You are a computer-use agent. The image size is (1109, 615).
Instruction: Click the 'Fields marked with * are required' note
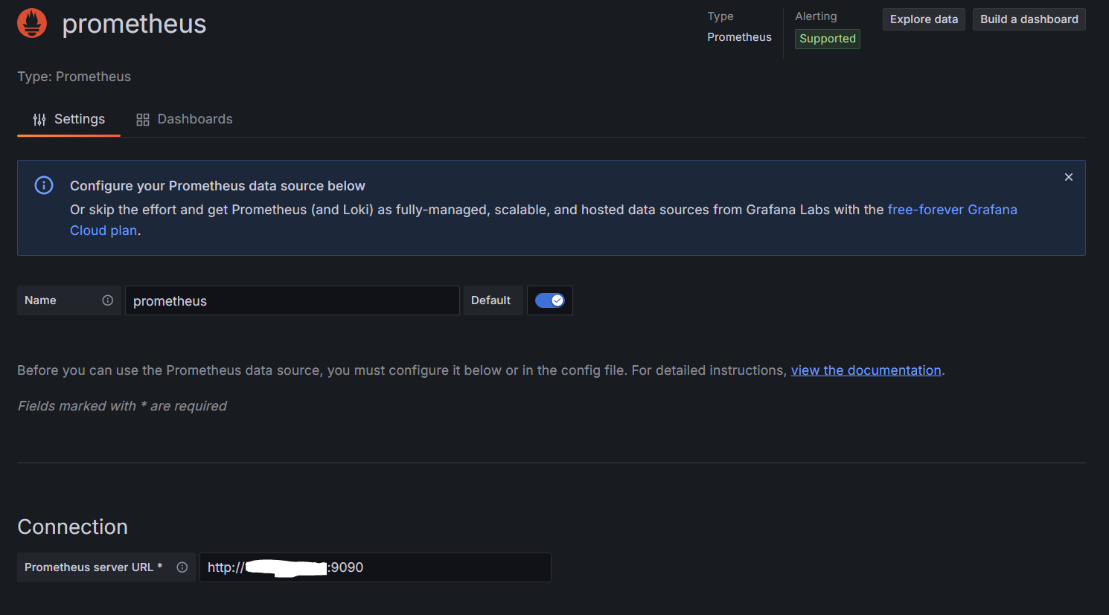click(x=122, y=406)
